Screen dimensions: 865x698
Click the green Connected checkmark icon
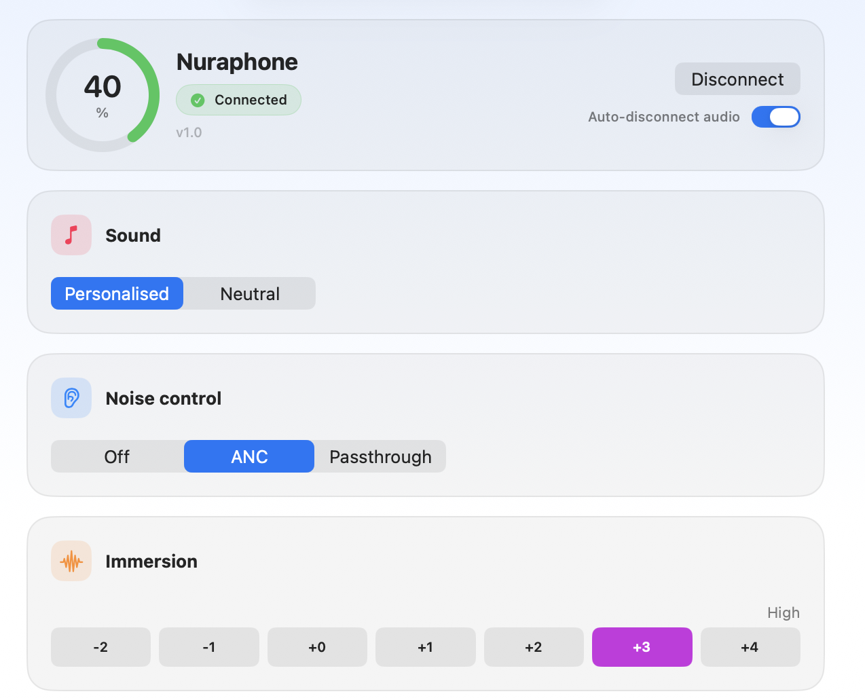[198, 100]
